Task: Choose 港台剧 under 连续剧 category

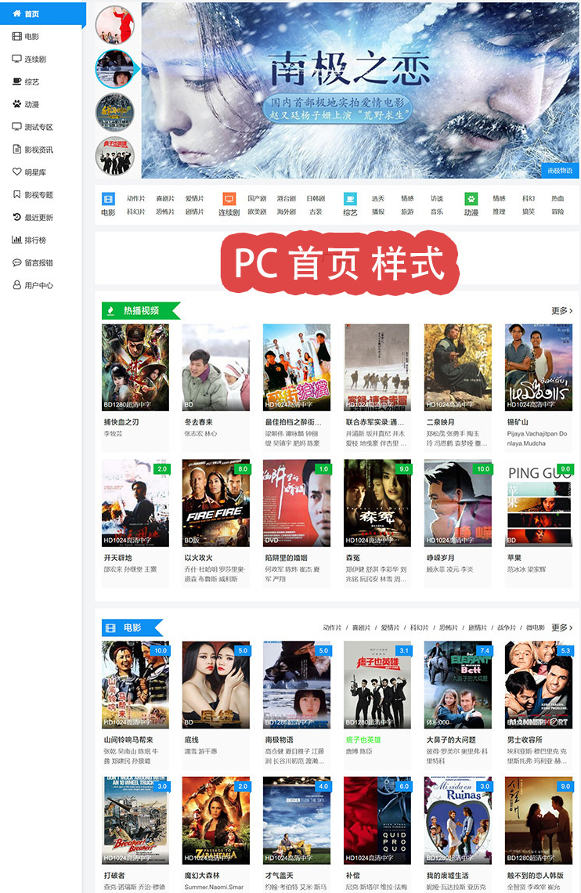Action: pyautogui.click(x=287, y=199)
